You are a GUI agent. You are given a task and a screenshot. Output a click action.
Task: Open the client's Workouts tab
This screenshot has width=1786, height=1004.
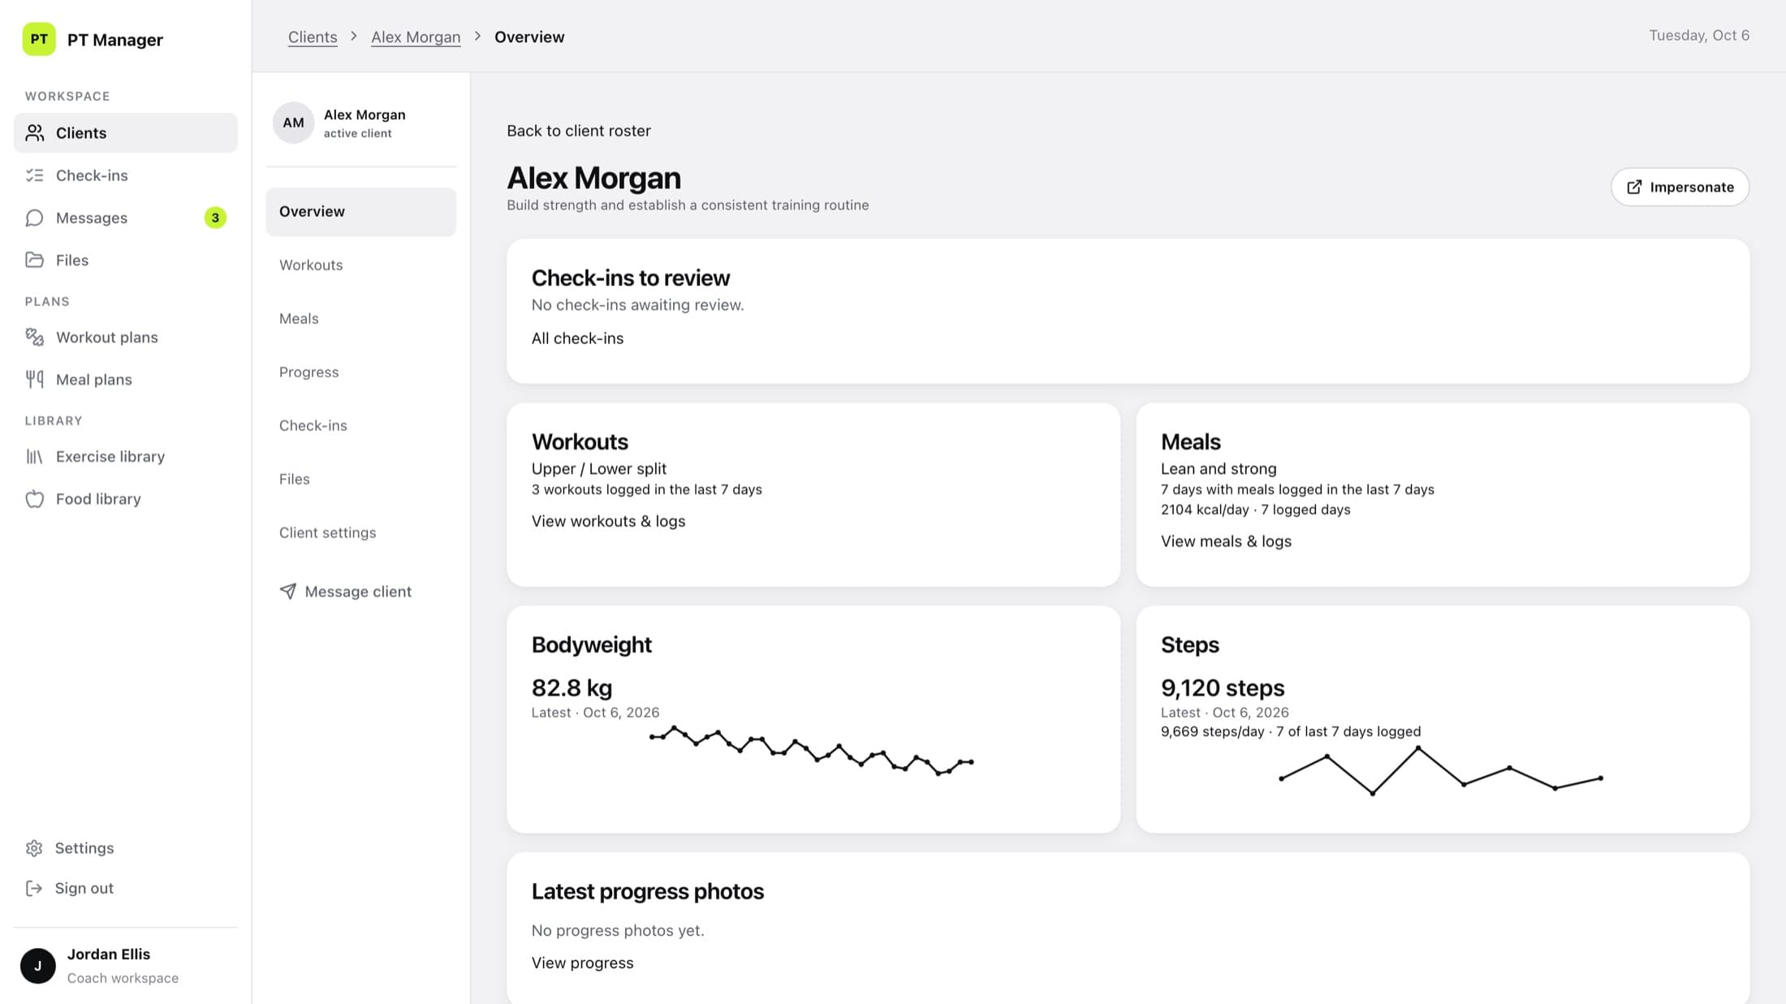coord(360,265)
